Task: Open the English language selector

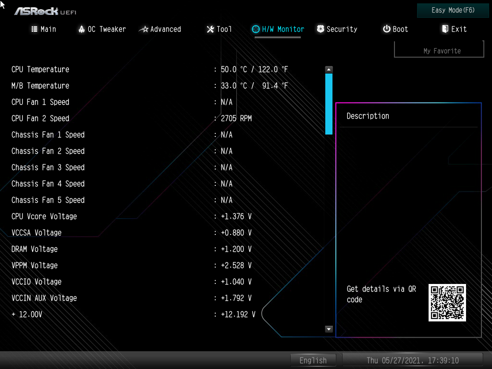Action: tap(313, 360)
